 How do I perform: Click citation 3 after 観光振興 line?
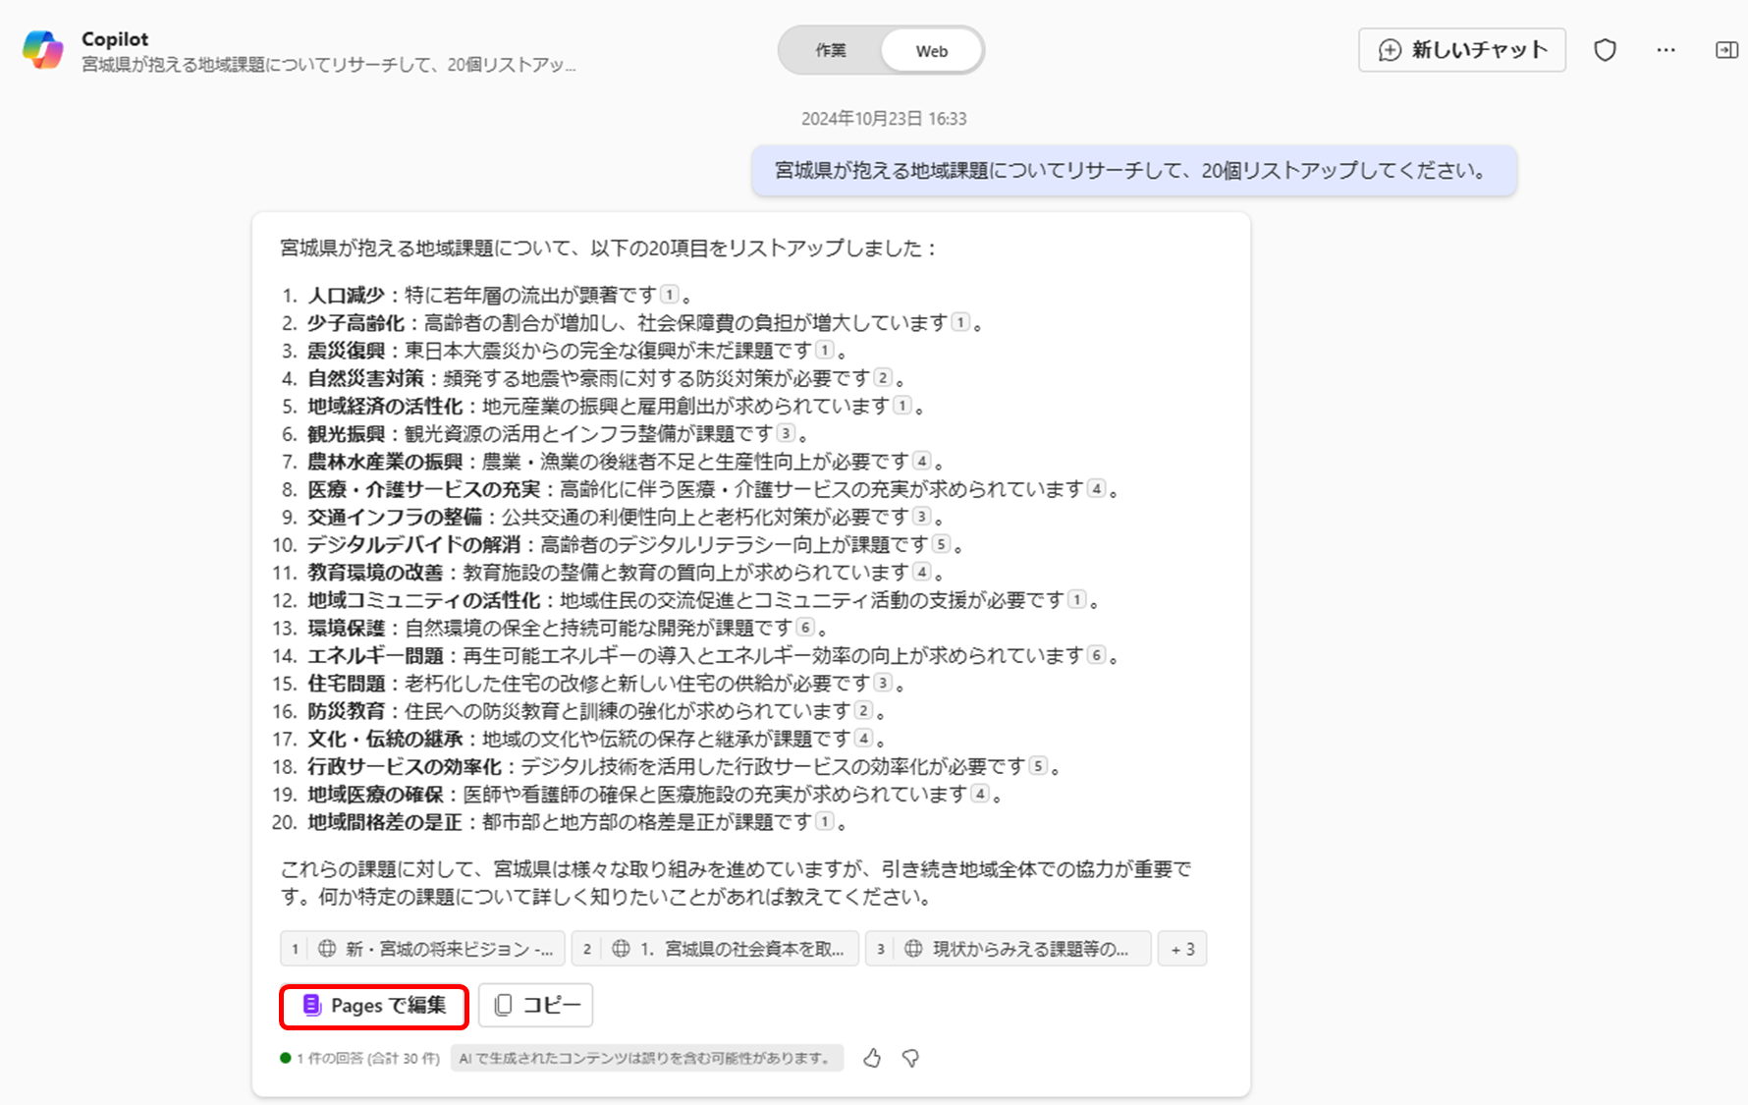pos(786,432)
